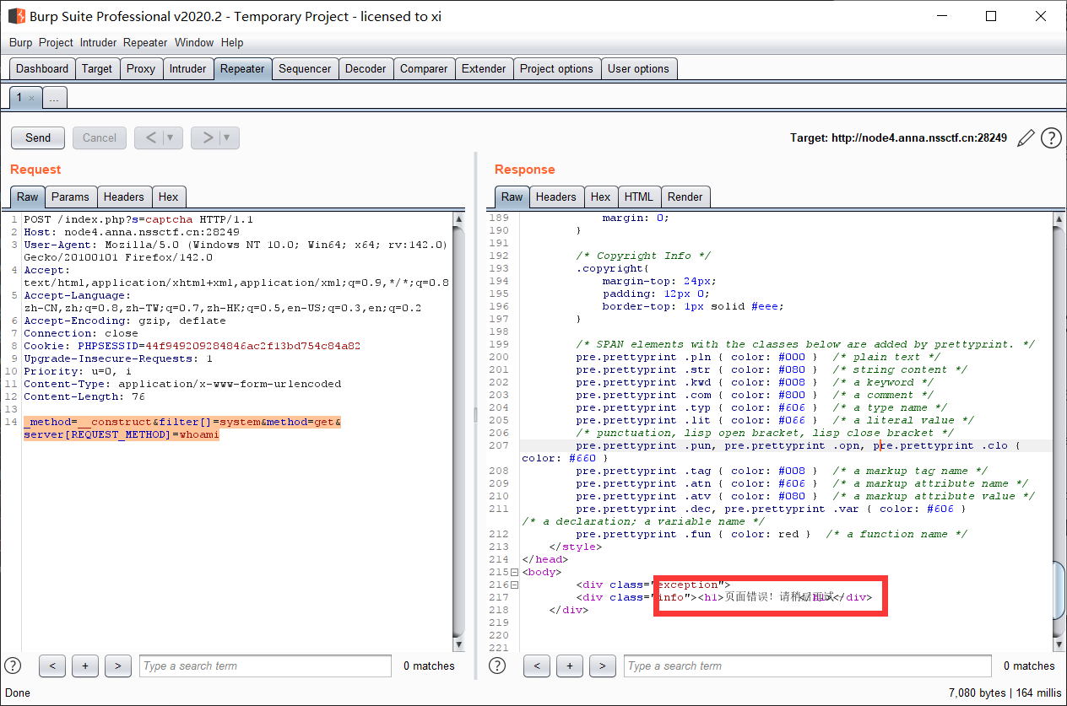1067x706 pixels.
Task: Switch to the response Render tab
Action: pos(685,197)
